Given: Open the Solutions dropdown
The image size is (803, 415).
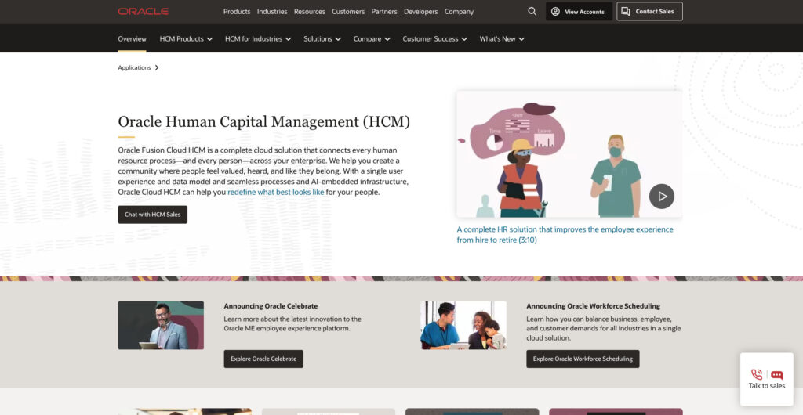Looking at the screenshot, I should (322, 38).
